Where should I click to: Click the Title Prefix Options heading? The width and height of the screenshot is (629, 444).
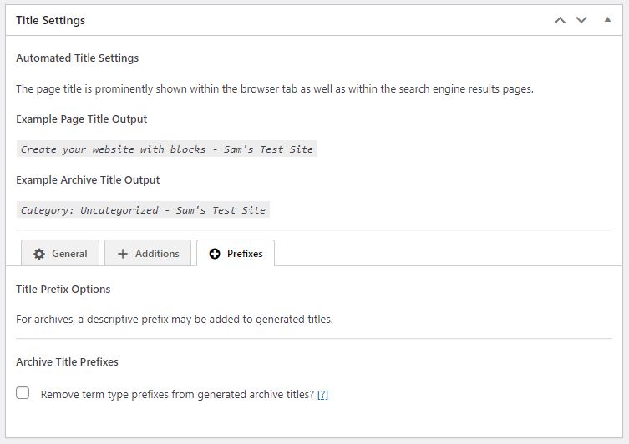pyautogui.click(x=63, y=289)
